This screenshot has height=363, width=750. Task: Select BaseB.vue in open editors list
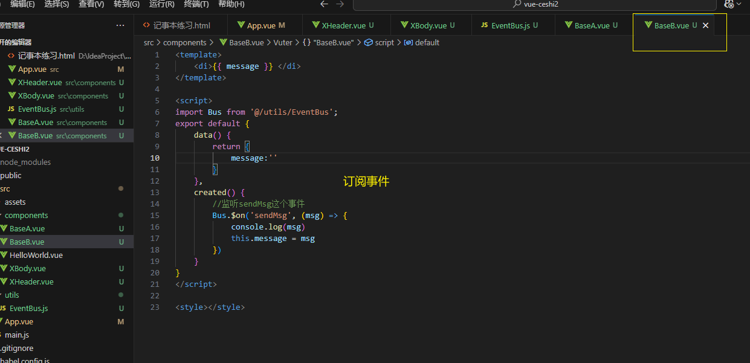[x=66, y=135]
